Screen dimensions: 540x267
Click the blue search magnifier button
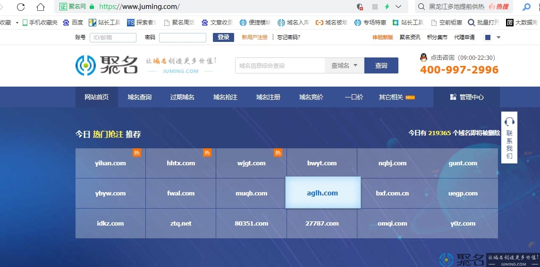point(527,7)
